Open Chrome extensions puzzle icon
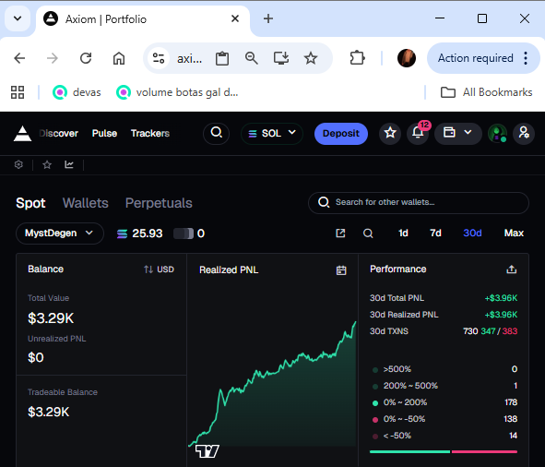The width and height of the screenshot is (545, 467). pyautogui.click(x=357, y=58)
